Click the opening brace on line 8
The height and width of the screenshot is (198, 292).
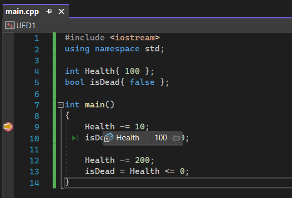67,116
